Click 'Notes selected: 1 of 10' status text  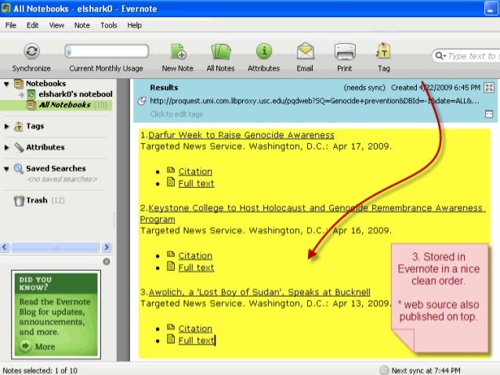40,370
